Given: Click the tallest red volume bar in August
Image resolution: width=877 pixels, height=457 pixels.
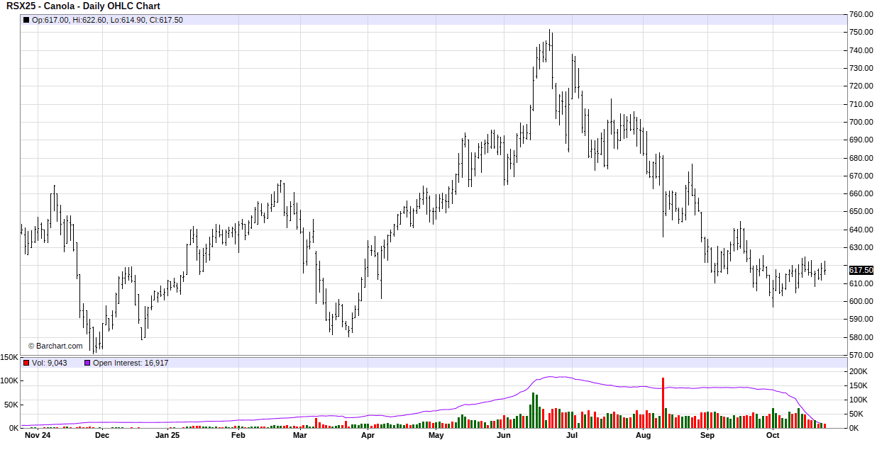Looking at the screenshot, I should click(x=663, y=402).
